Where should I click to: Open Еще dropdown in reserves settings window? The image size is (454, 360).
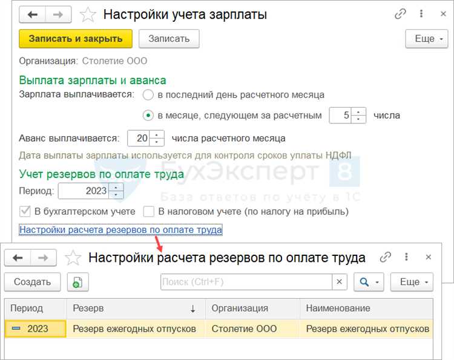coord(412,282)
